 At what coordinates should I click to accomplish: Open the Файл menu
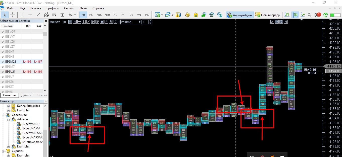tap(11, 8)
